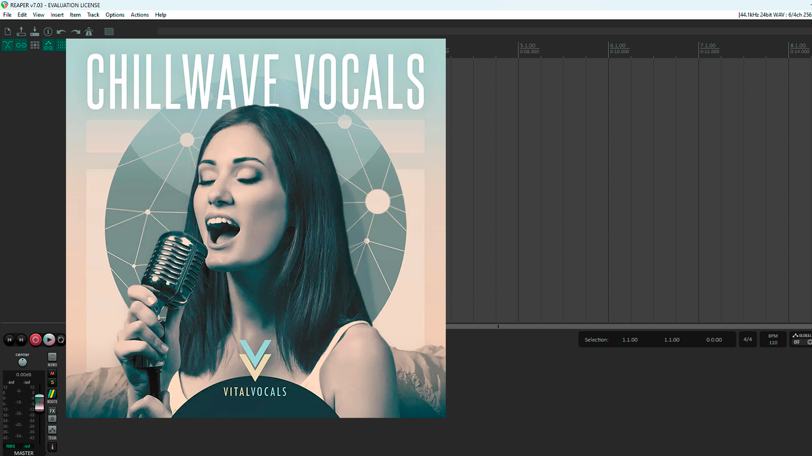Toggle repeat loop button in transport
The height and width of the screenshot is (456, 812).
[x=61, y=340]
